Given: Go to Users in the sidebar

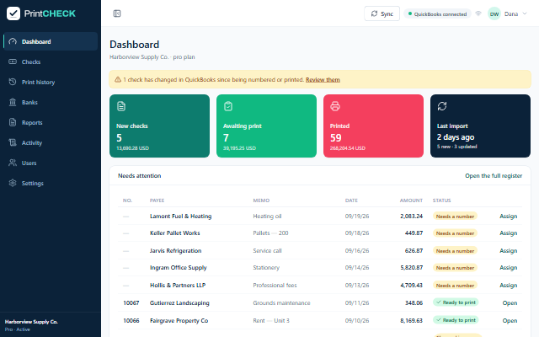Looking at the screenshot, I should [51, 163].
